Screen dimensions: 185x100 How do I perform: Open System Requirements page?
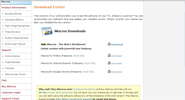(16, 38)
